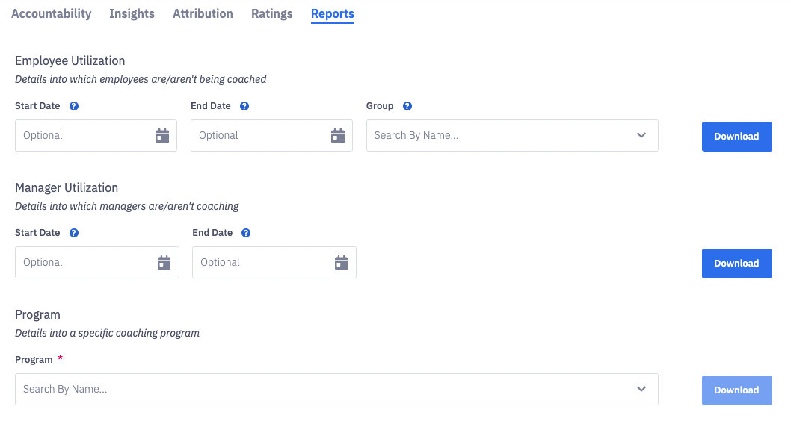Open the Insights tab
Screen dimensions: 791x433
point(132,14)
